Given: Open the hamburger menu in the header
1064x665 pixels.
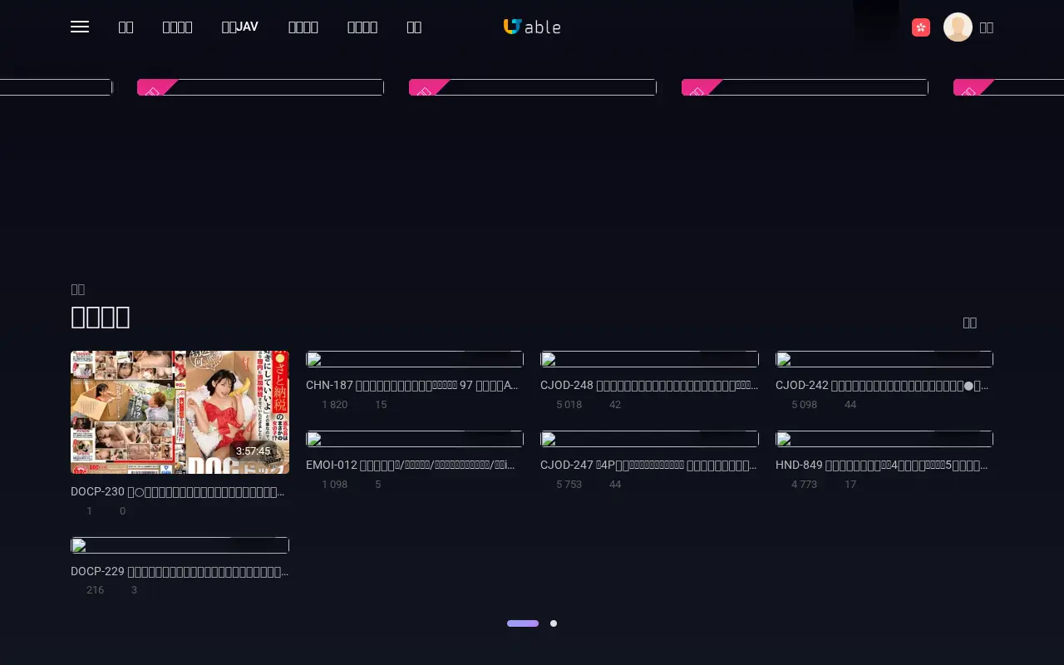Looking at the screenshot, I should [80, 27].
